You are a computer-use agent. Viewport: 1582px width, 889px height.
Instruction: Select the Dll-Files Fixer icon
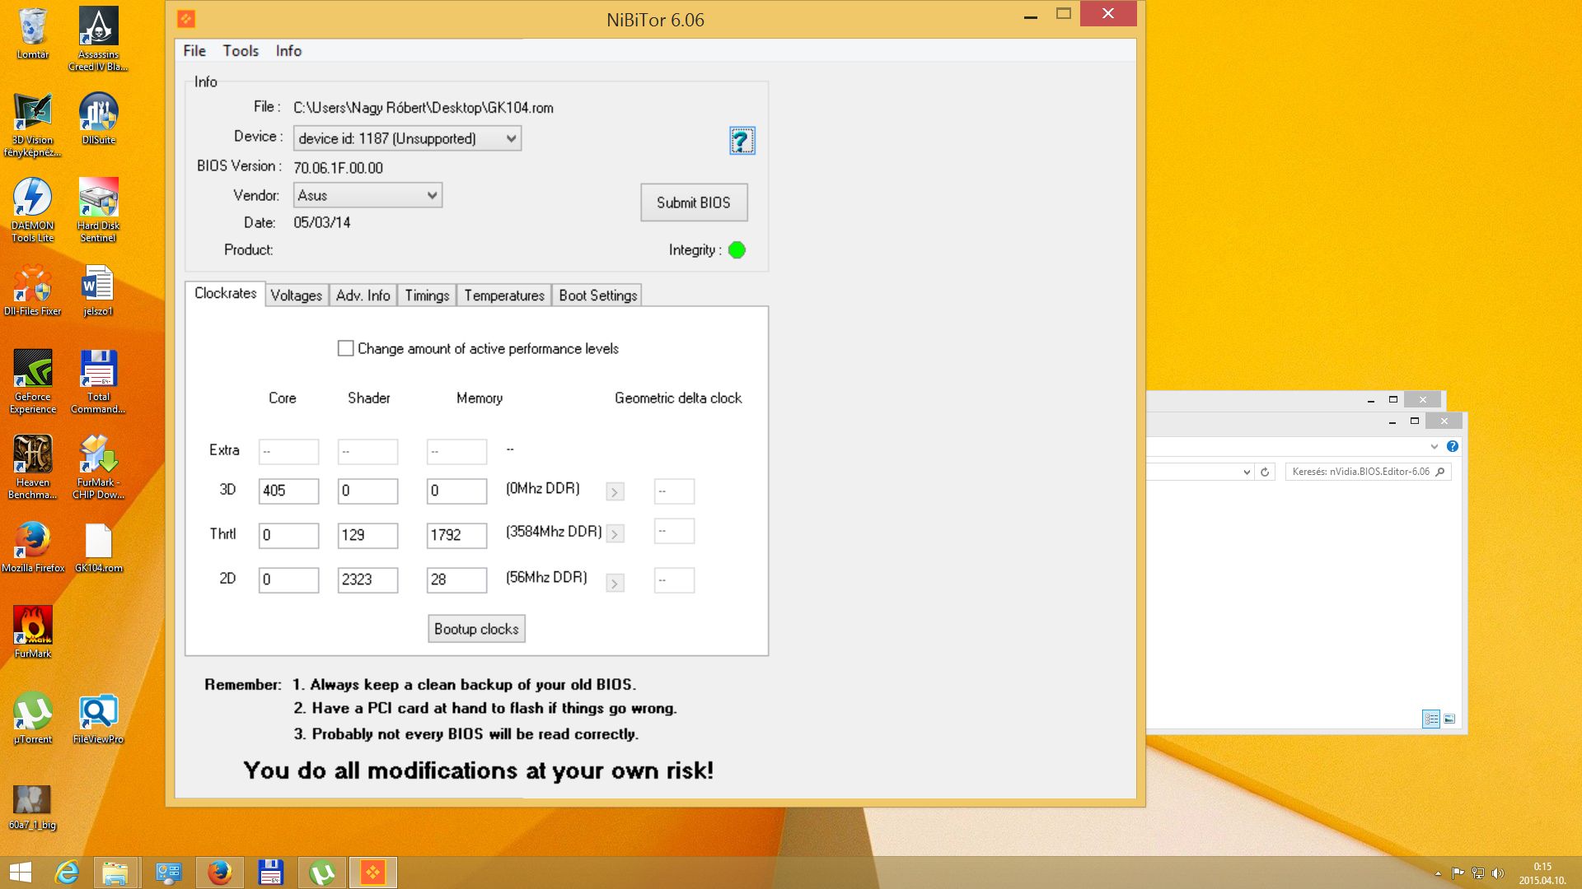pos(33,290)
